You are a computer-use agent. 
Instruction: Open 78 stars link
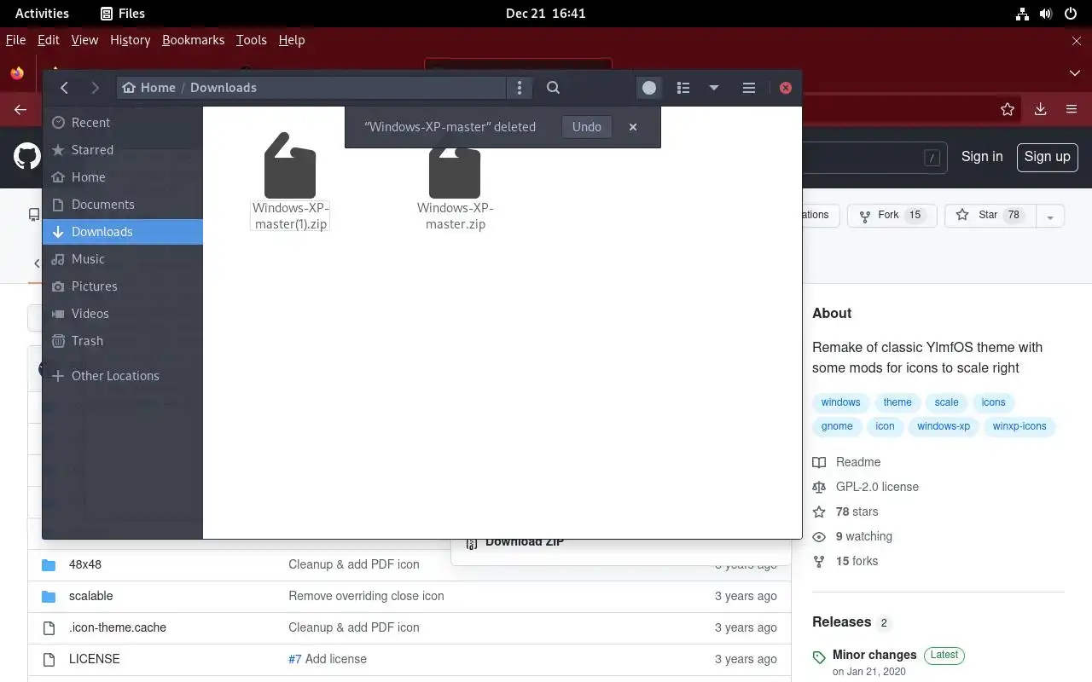pyautogui.click(x=845, y=511)
